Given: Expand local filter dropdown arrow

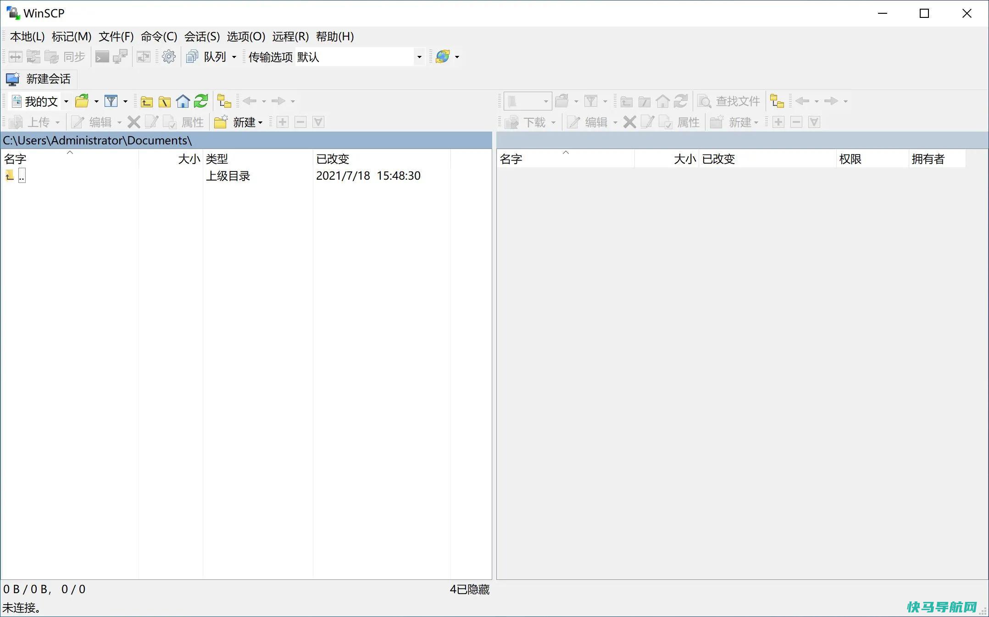Looking at the screenshot, I should [125, 101].
